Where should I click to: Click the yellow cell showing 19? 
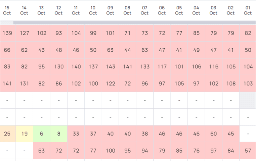pos(24,134)
